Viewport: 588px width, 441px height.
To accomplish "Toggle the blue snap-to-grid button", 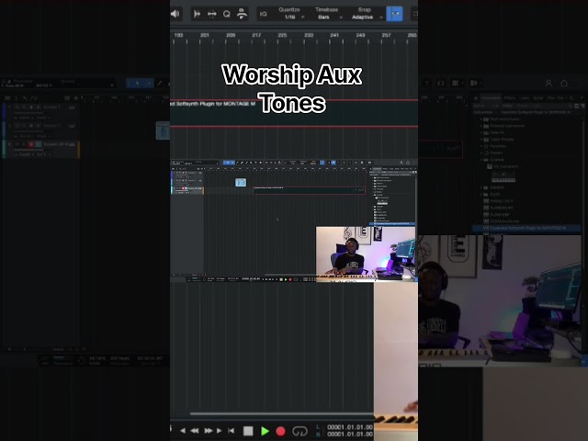I will click(394, 14).
